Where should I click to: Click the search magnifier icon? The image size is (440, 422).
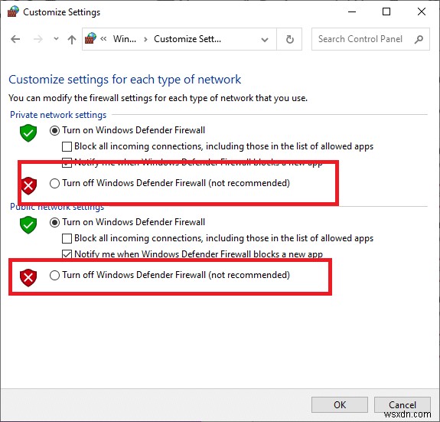[x=419, y=39]
